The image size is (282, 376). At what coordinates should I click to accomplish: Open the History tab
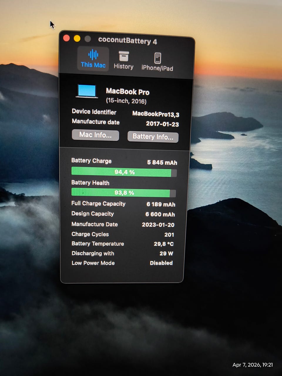coord(124,61)
